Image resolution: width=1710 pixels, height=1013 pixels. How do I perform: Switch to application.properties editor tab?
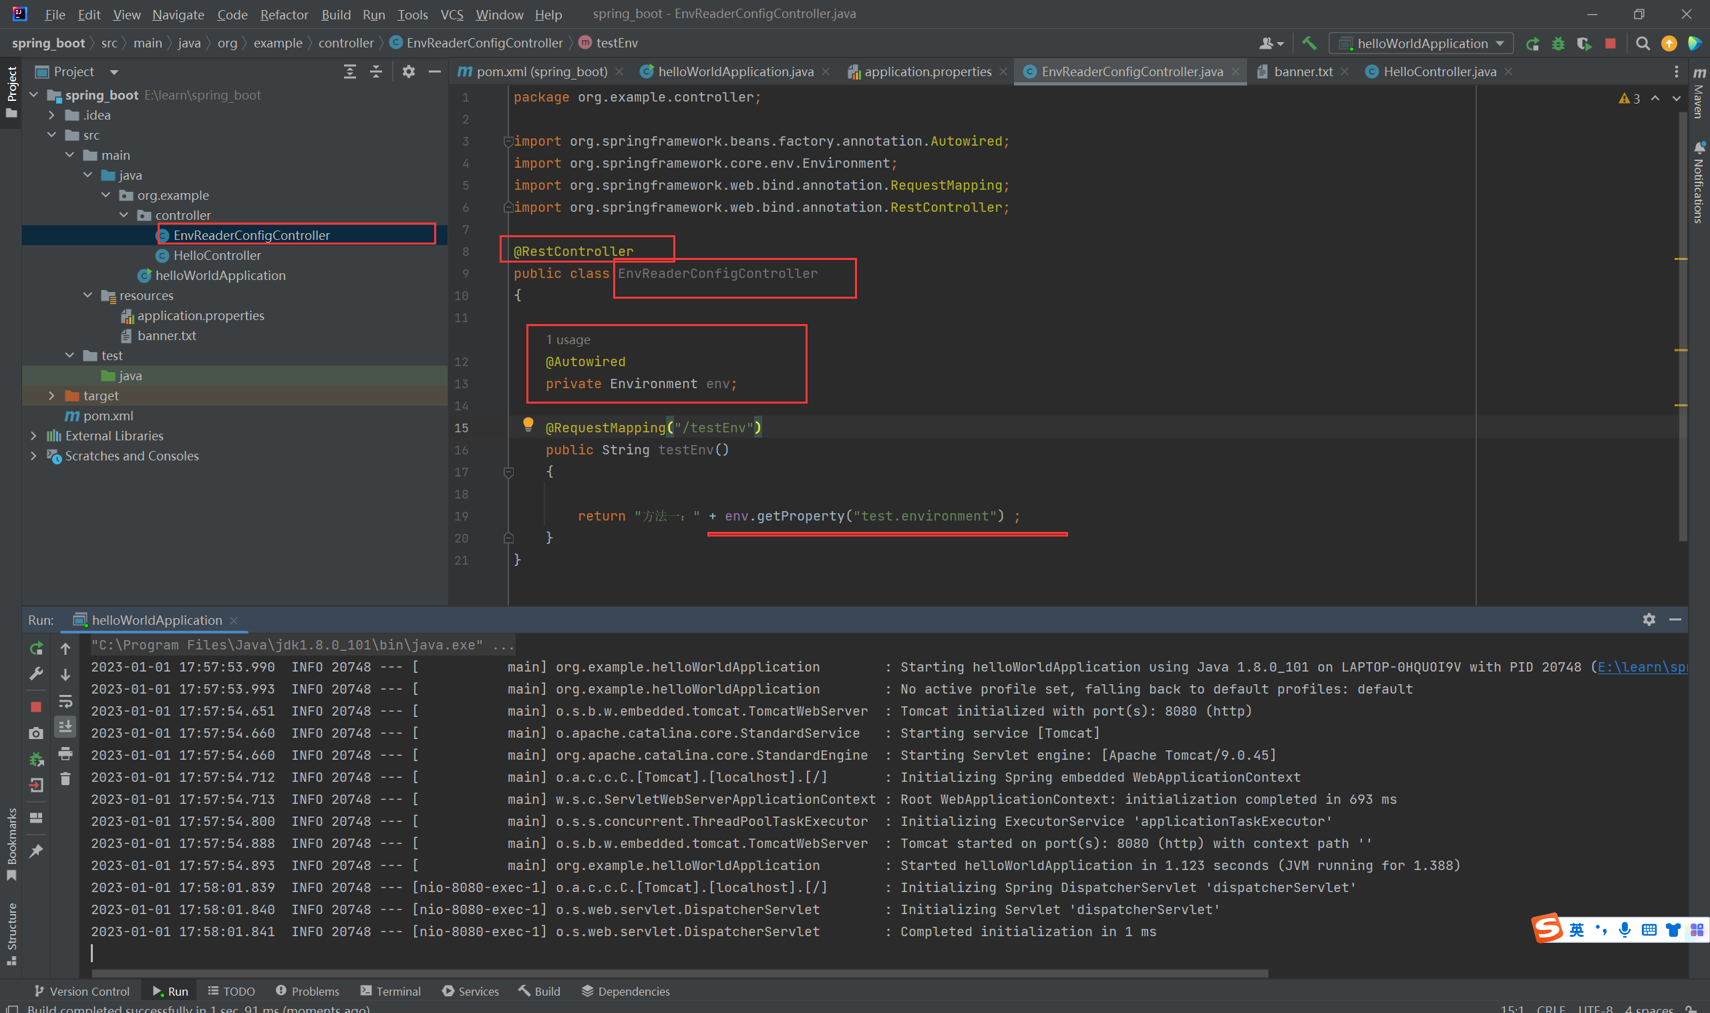click(x=927, y=71)
